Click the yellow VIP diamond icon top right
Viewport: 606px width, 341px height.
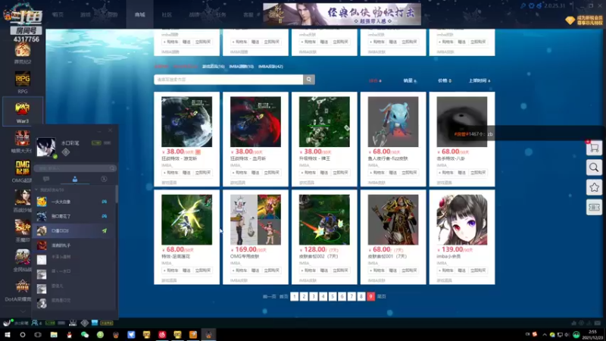(x=570, y=20)
